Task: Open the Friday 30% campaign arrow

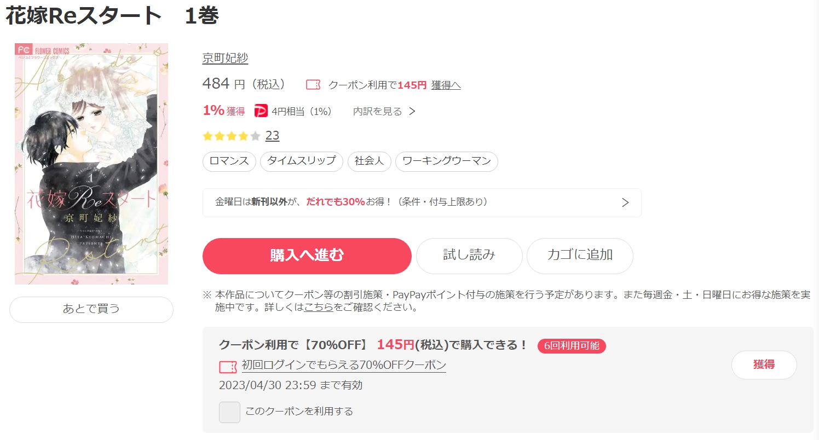Action: 625,202
